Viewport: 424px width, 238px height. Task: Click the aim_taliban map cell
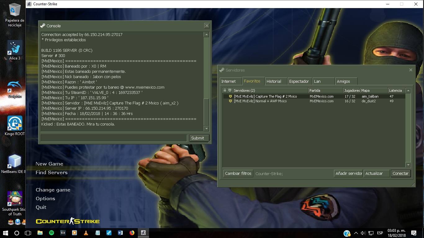[x=370, y=96]
